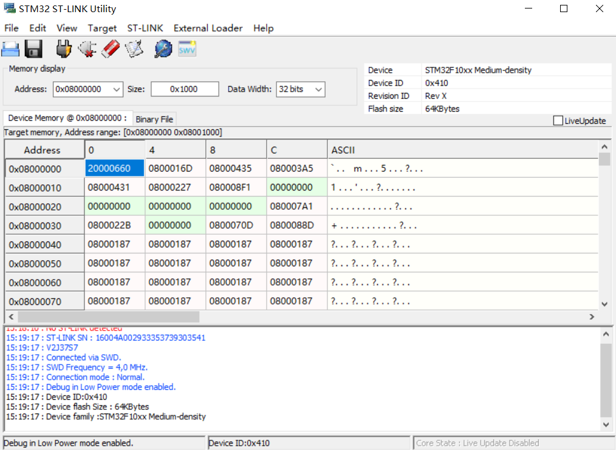Maximize the ST-LINK Utility window
The height and width of the screenshot is (450, 616).
pyautogui.click(x=564, y=8)
